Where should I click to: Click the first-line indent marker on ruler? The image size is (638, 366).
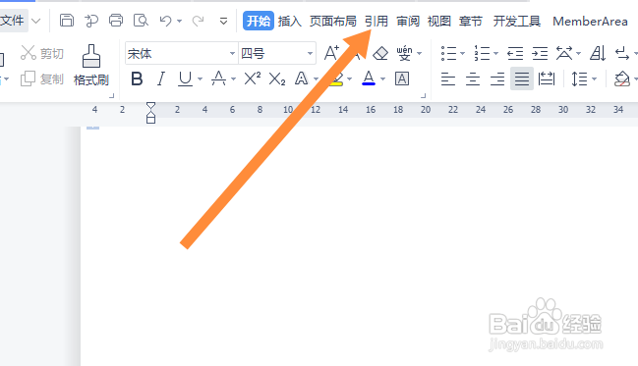(x=151, y=106)
